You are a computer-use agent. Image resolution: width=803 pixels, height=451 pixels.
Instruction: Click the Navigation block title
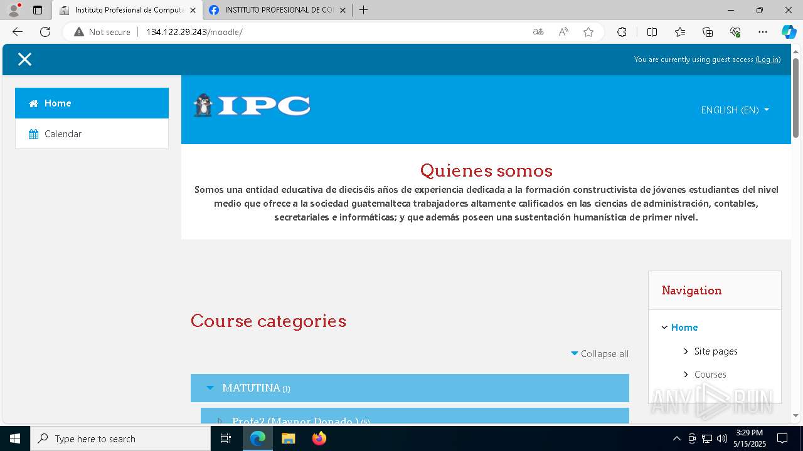point(691,291)
